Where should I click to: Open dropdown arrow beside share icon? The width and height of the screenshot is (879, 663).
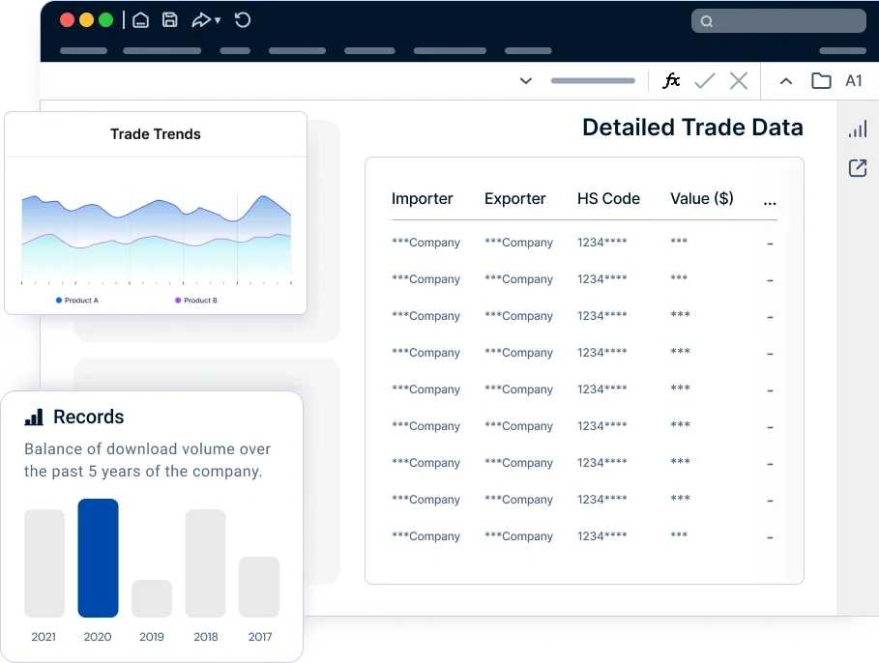(218, 20)
